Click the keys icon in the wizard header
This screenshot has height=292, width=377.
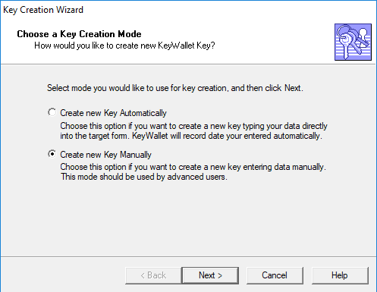click(353, 42)
